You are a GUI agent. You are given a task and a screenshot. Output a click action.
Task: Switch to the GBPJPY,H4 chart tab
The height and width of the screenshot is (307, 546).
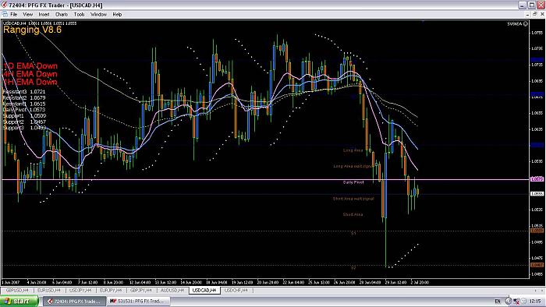point(141,290)
